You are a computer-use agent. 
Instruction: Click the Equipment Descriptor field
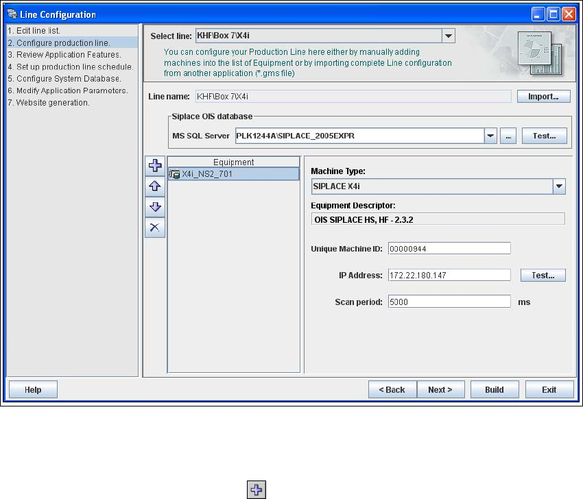coord(438,219)
